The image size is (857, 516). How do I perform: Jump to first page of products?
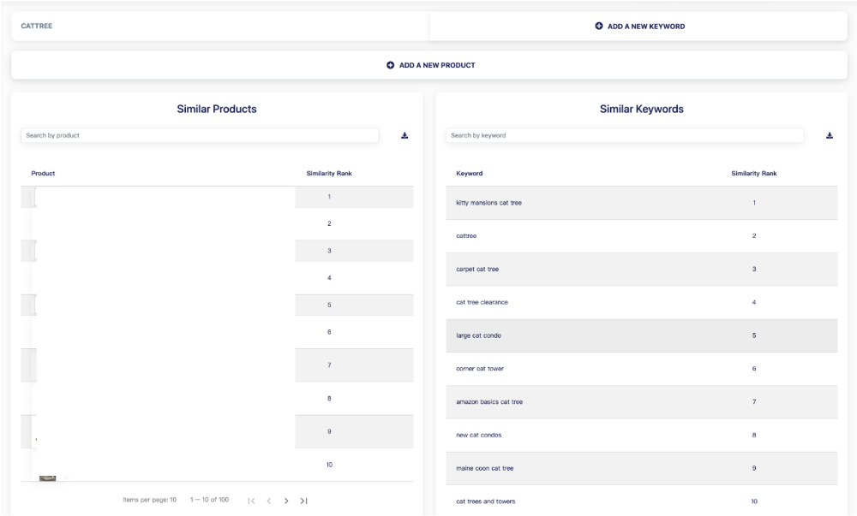coord(251,501)
